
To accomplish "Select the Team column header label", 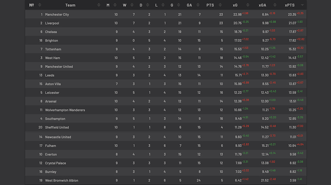I will tap(70, 5).
